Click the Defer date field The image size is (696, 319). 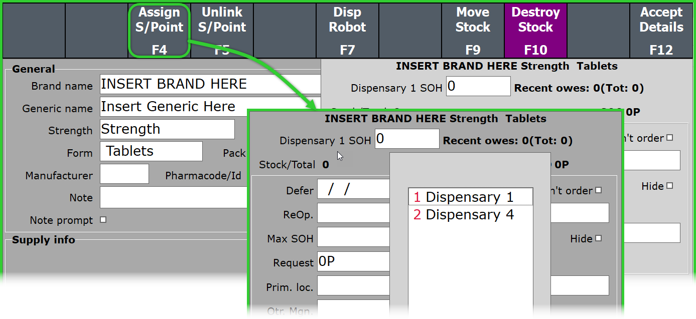[x=353, y=189]
